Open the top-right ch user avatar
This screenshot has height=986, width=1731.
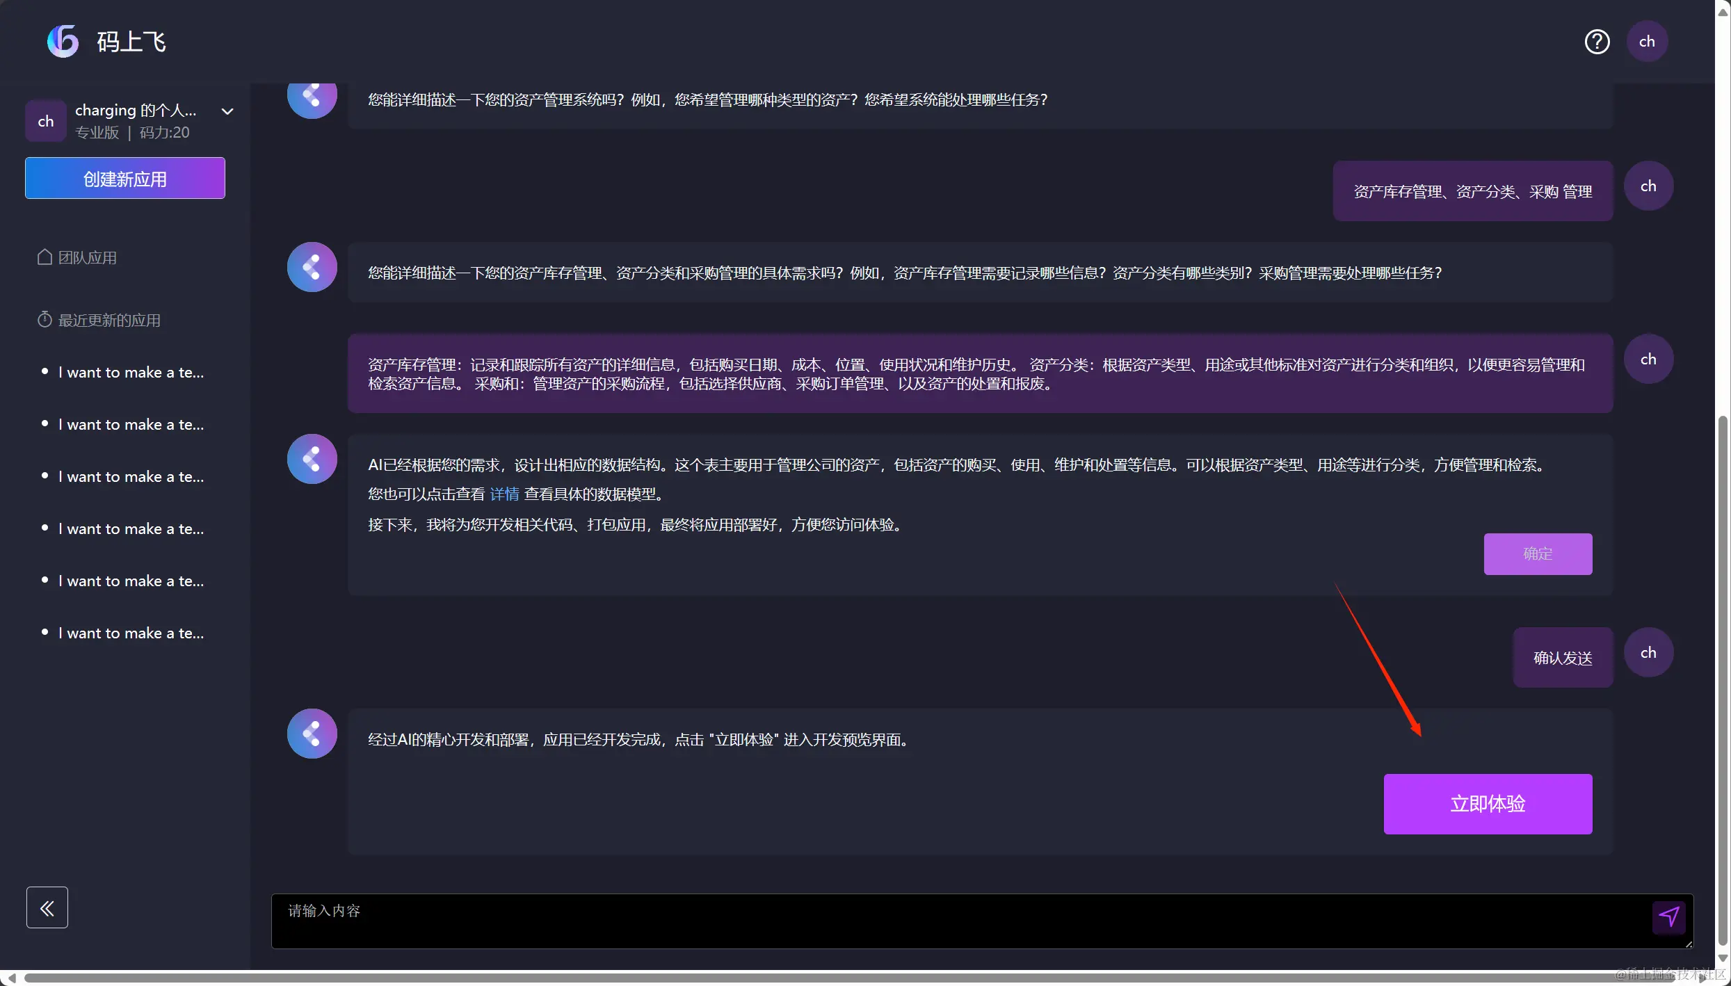point(1646,42)
